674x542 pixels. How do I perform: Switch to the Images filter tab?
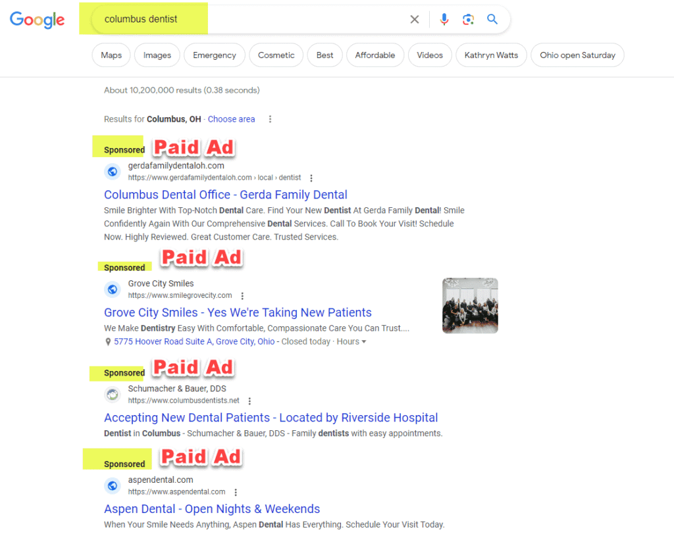click(x=157, y=55)
